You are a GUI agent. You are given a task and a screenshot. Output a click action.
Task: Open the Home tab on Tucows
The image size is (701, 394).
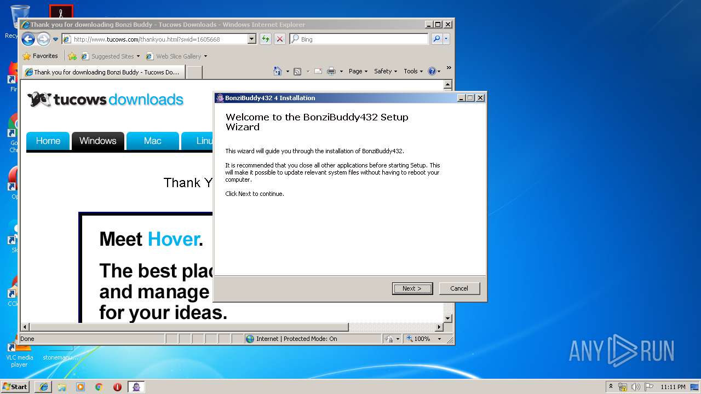tap(48, 141)
